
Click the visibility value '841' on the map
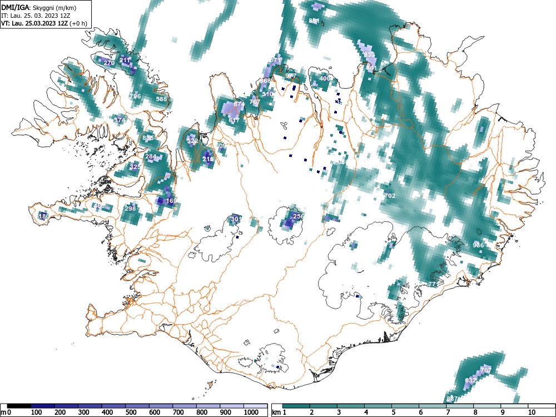coord(371,68)
